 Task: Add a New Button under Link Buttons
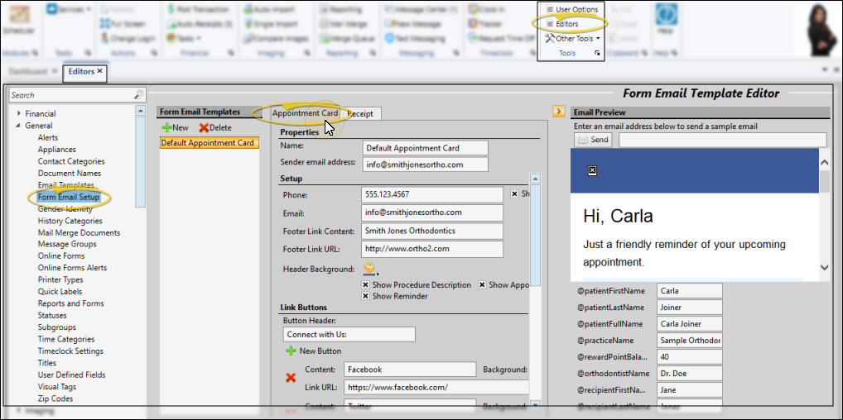313,351
